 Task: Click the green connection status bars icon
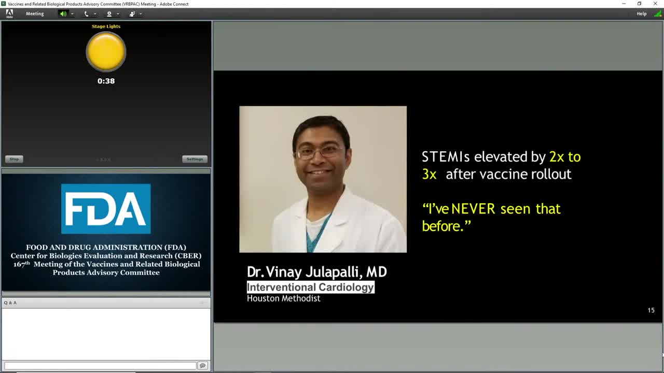tap(658, 13)
